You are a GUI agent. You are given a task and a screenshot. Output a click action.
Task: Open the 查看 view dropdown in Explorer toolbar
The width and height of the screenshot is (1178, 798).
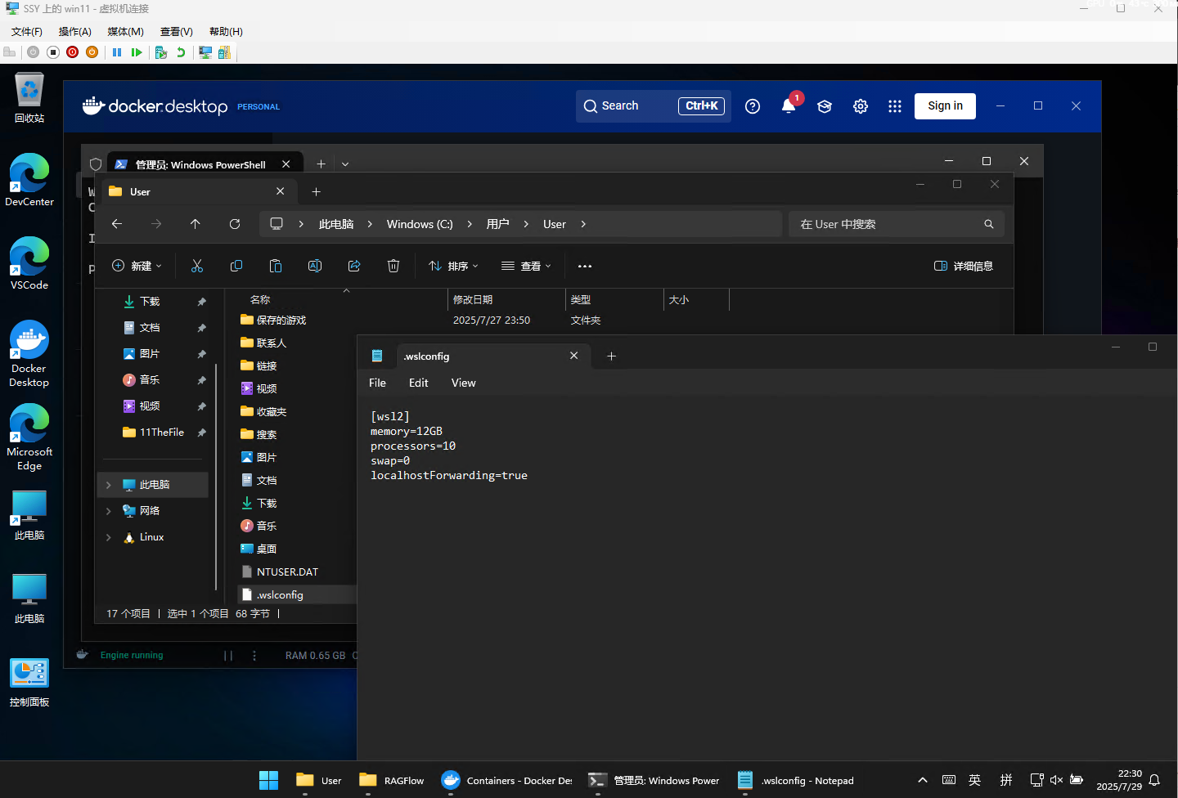527,266
